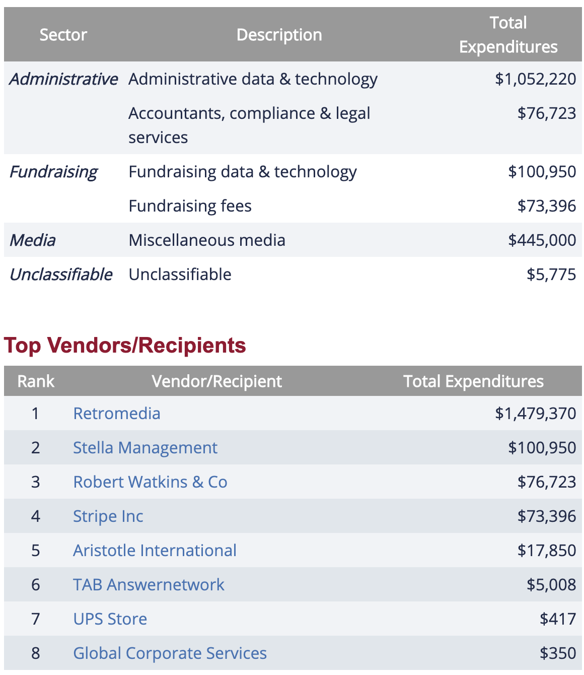Click the Description column header
Viewport: 584px width, 675px height.
click(279, 35)
